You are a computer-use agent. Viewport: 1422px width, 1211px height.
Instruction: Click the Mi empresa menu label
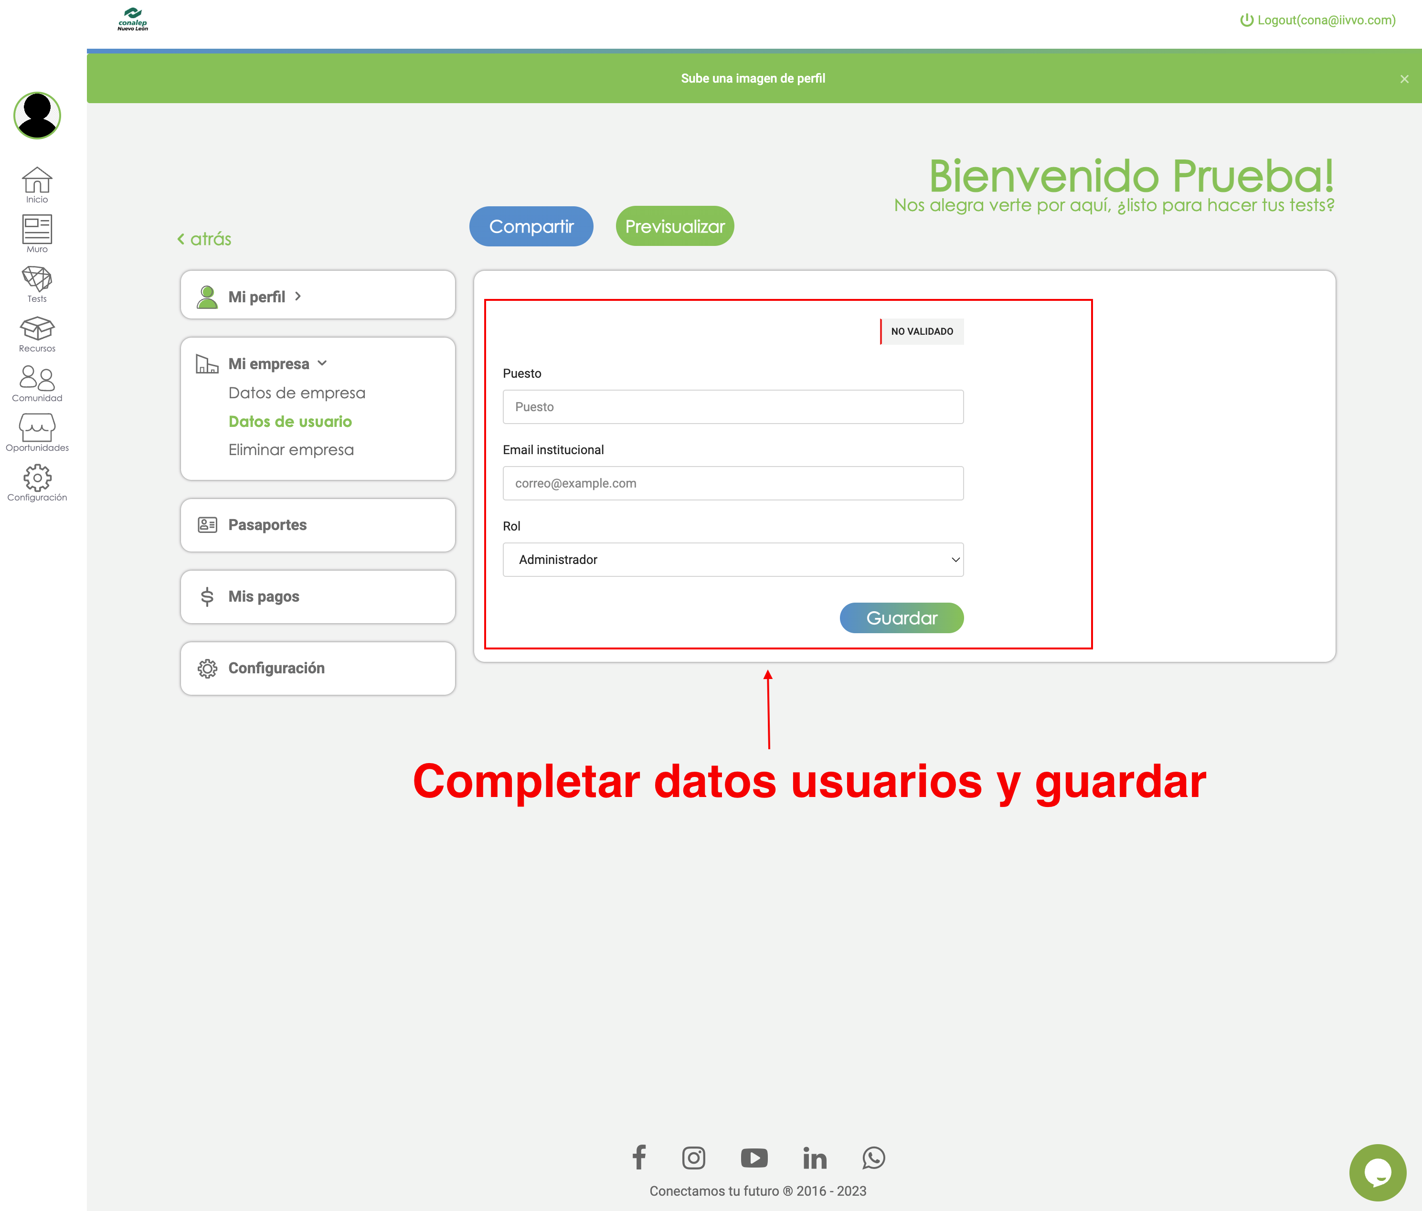click(268, 364)
